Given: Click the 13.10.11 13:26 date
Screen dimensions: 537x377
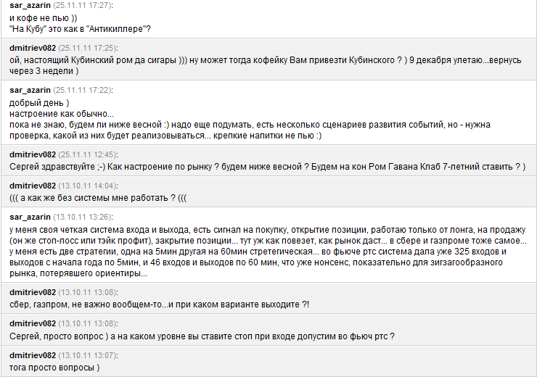Looking at the screenshot, I should coord(83,217).
